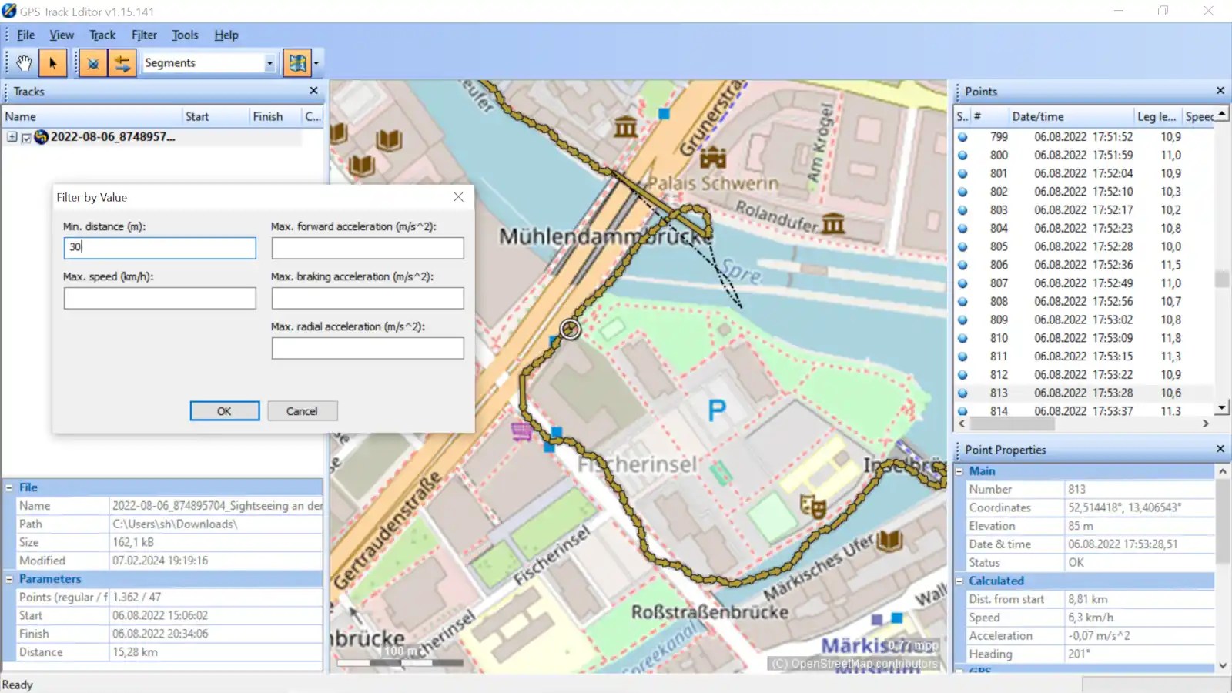Click the parking P icon on map
This screenshot has width=1232, height=693.
(717, 410)
